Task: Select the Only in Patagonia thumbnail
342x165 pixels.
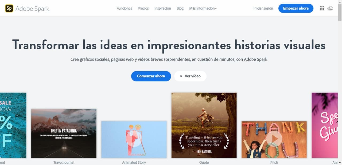Action: tap(64, 133)
